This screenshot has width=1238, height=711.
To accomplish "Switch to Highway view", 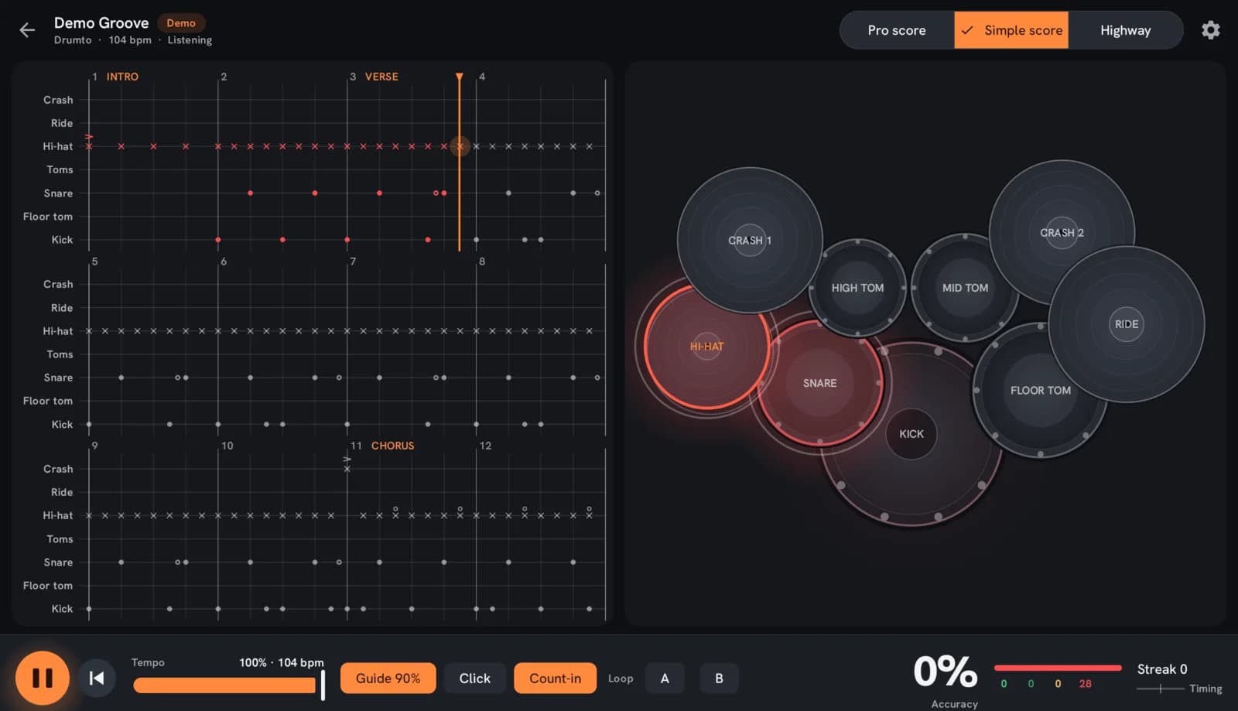I will coord(1125,30).
